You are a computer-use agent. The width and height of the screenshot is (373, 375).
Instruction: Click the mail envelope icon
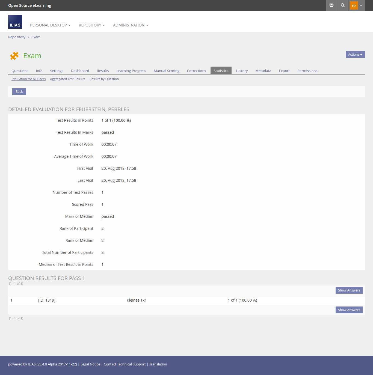click(x=331, y=5)
